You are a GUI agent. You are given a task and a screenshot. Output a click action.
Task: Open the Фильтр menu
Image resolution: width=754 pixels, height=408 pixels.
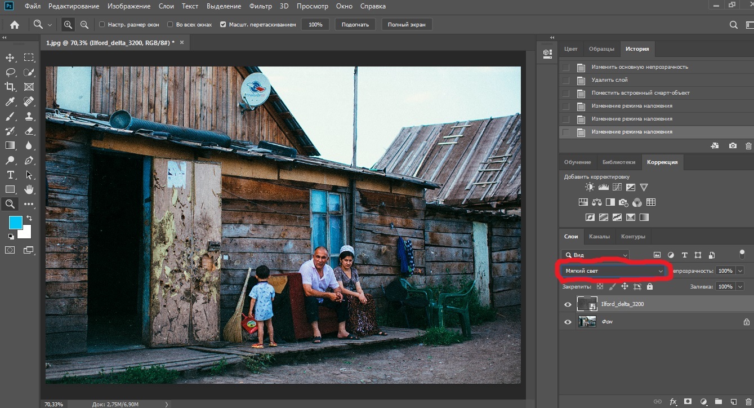260,6
